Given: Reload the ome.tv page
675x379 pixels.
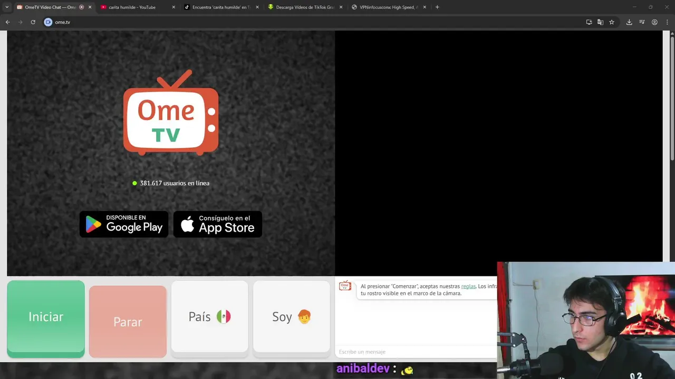Looking at the screenshot, I should pos(33,22).
